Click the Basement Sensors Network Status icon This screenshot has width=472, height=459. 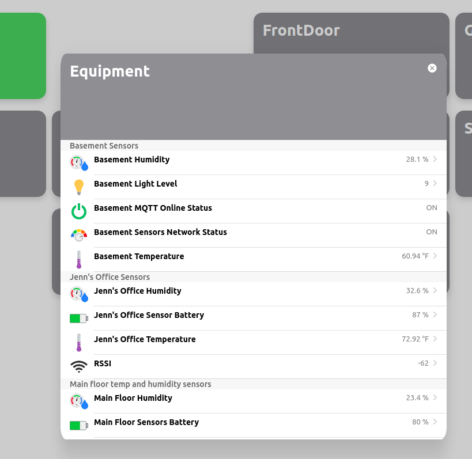pos(79,236)
